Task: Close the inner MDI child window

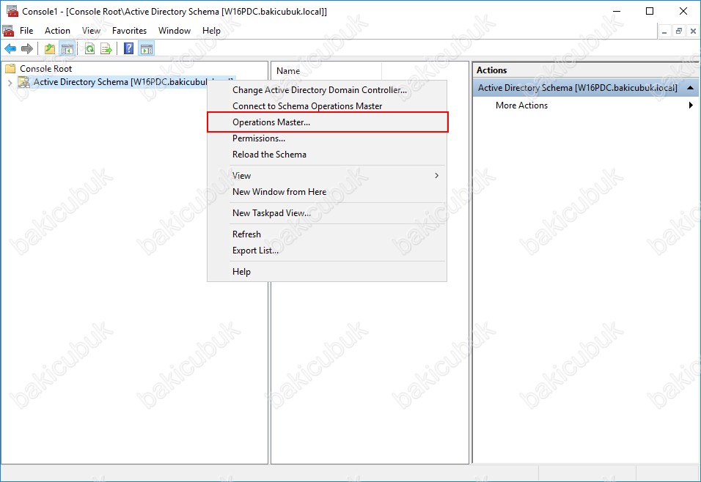Action: 693,31
